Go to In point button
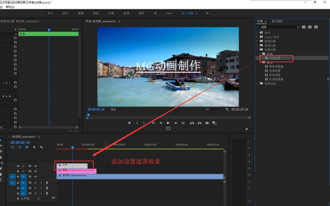Image resolution: width=330 pixels, height=206 pixels. 154,123
